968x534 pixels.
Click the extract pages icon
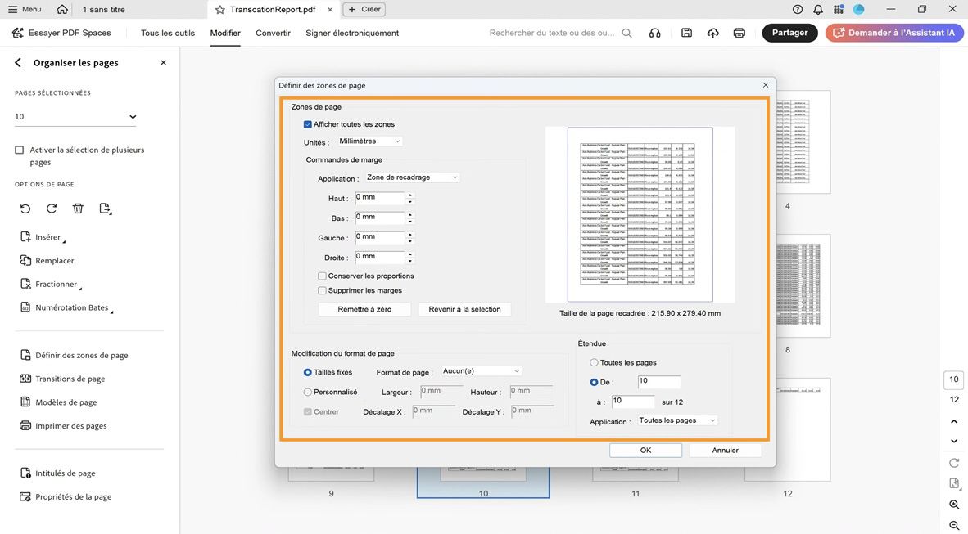coord(105,209)
